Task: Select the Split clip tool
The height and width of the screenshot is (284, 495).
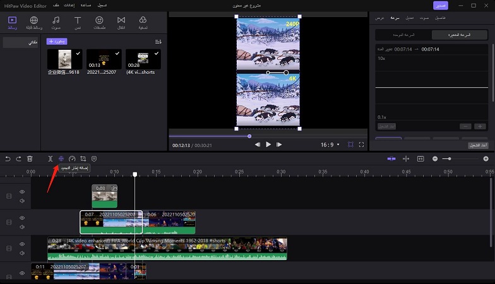Action: [x=51, y=159]
